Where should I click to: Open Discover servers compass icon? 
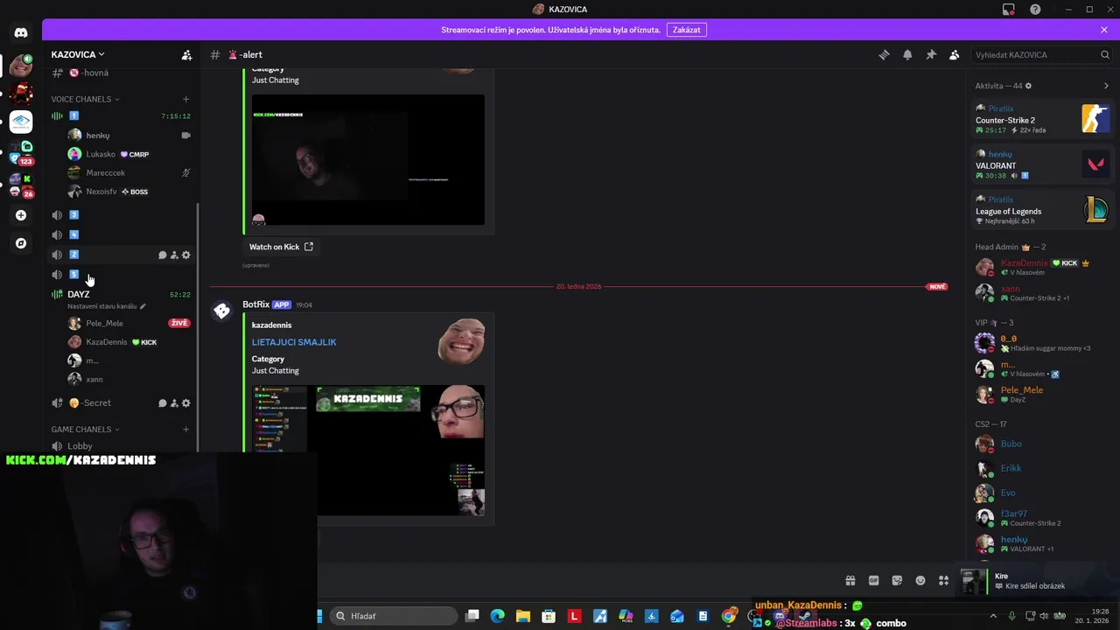point(21,243)
